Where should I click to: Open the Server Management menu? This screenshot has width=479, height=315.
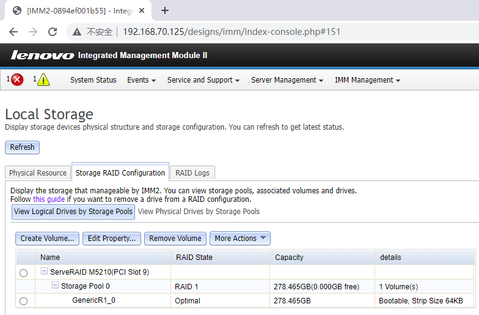(287, 80)
